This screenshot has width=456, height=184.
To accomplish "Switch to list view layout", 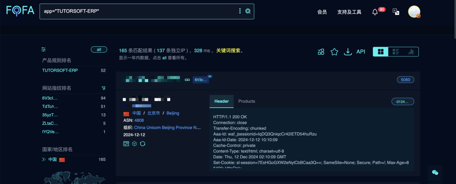I will point(396,52).
